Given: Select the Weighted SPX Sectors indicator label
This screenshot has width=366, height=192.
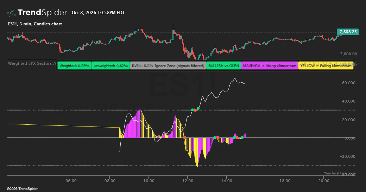Looking at the screenshot, I should point(32,63).
